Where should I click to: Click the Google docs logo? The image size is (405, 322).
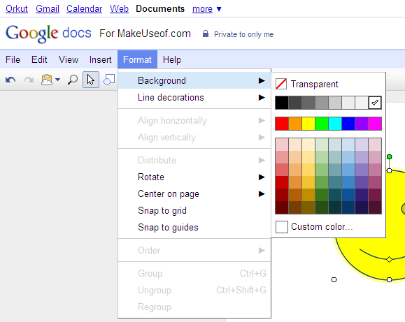(48, 34)
